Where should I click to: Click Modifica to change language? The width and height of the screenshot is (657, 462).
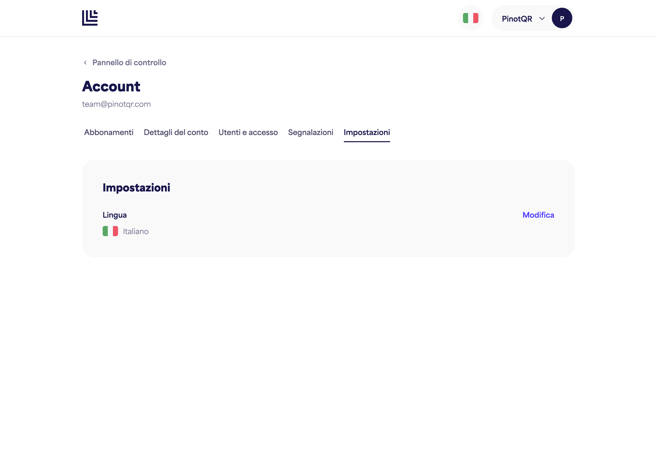pyautogui.click(x=538, y=215)
